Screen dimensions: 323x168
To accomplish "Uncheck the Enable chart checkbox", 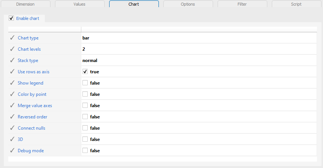I will pyautogui.click(x=11, y=18).
